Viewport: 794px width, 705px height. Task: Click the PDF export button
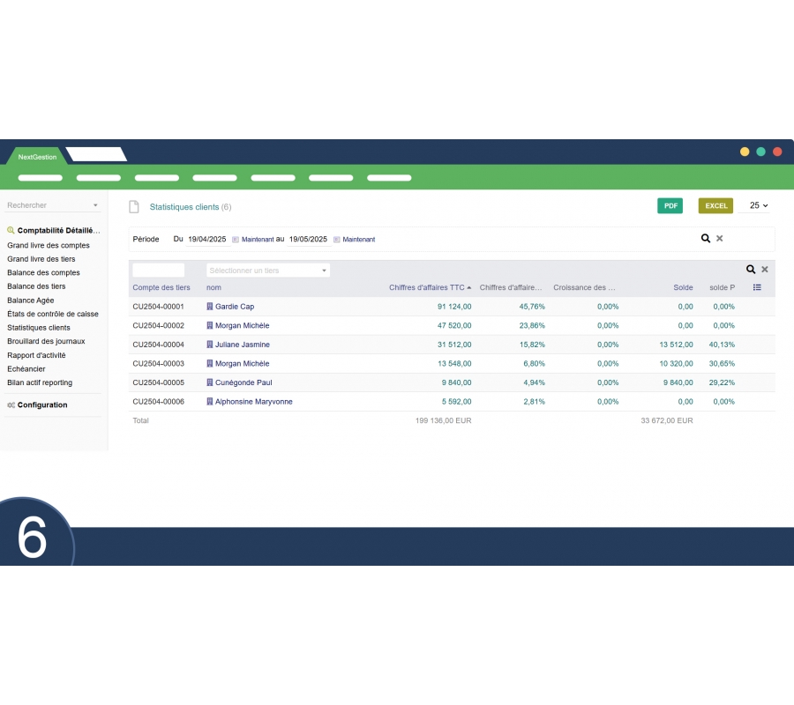point(670,205)
